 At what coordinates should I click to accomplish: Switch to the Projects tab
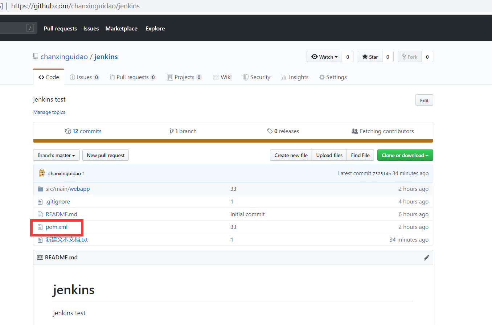point(184,77)
